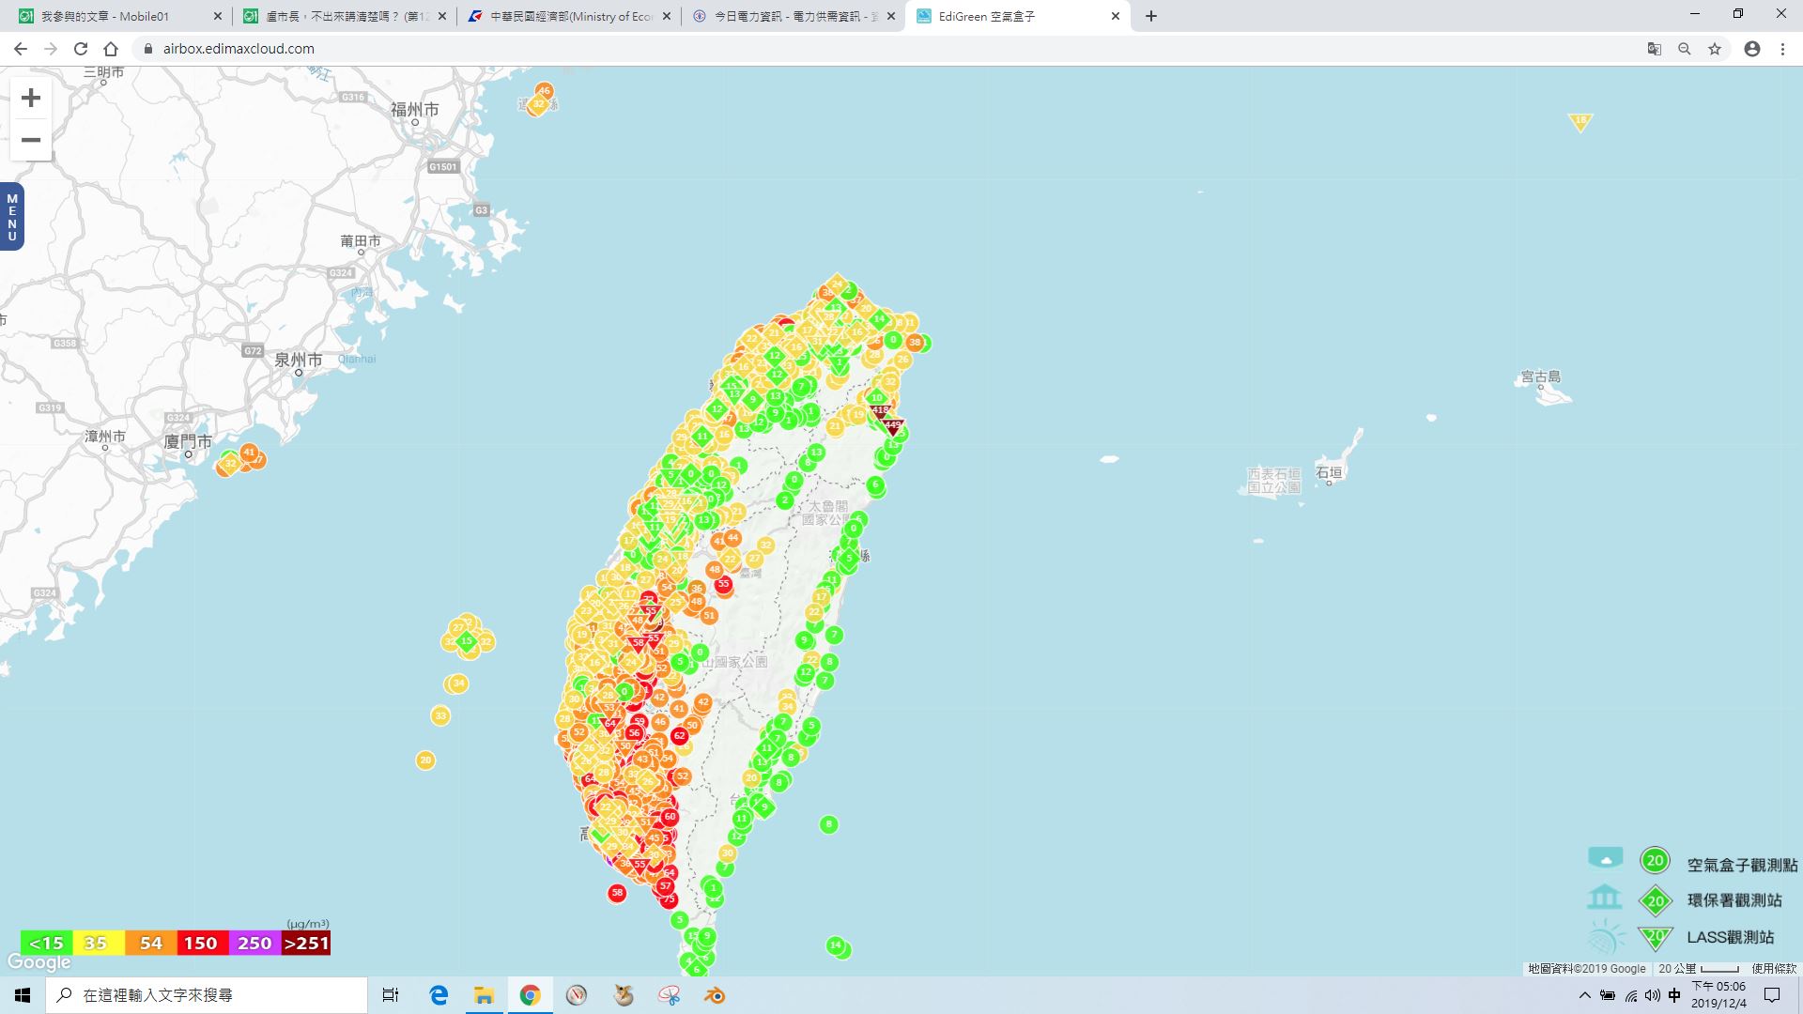
Task: Click the 環保署觀測站 legend label
Action: [x=1734, y=900]
